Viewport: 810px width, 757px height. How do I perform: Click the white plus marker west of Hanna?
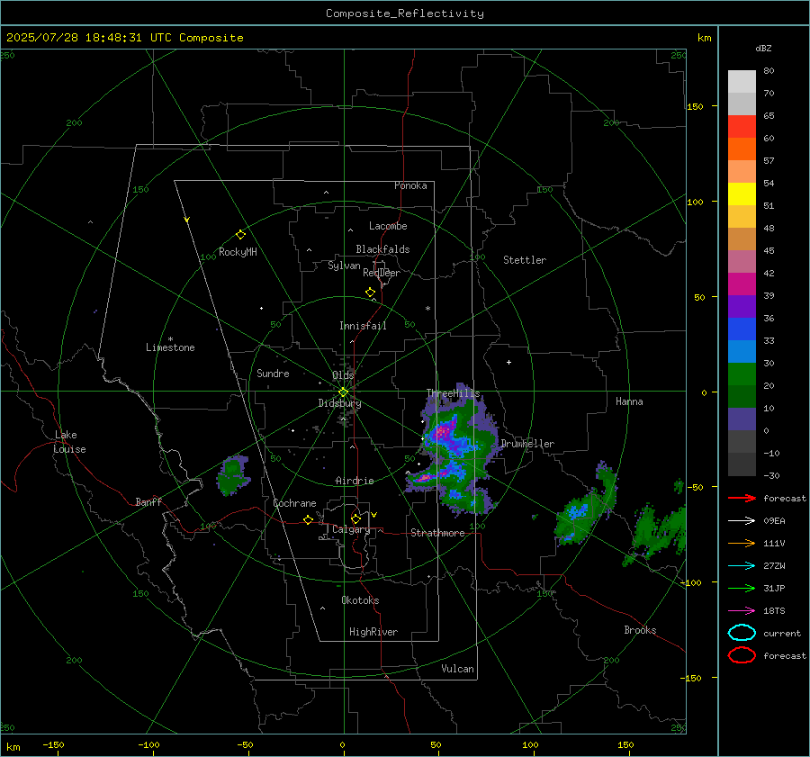(508, 362)
